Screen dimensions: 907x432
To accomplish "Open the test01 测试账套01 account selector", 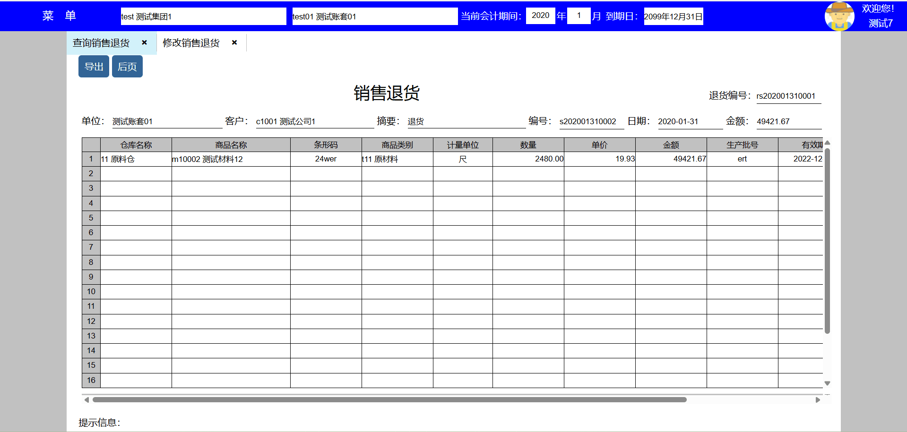I will pos(374,17).
